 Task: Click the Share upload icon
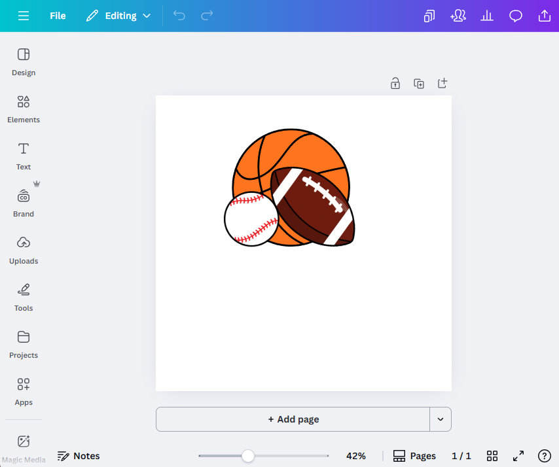tap(545, 16)
